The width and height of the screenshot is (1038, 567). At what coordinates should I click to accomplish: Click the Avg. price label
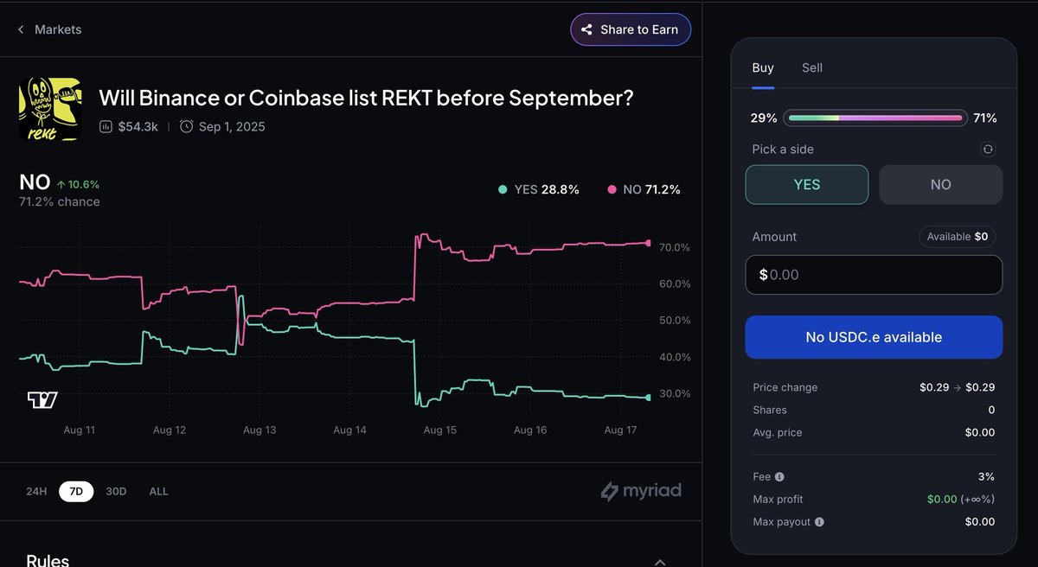tap(778, 432)
